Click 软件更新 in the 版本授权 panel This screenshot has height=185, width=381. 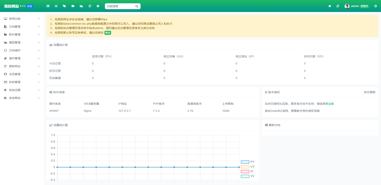[x=370, y=92]
